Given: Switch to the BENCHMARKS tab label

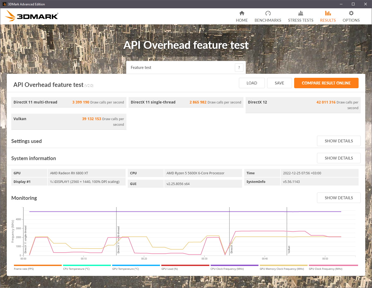Looking at the screenshot, I should click(268, 20).
